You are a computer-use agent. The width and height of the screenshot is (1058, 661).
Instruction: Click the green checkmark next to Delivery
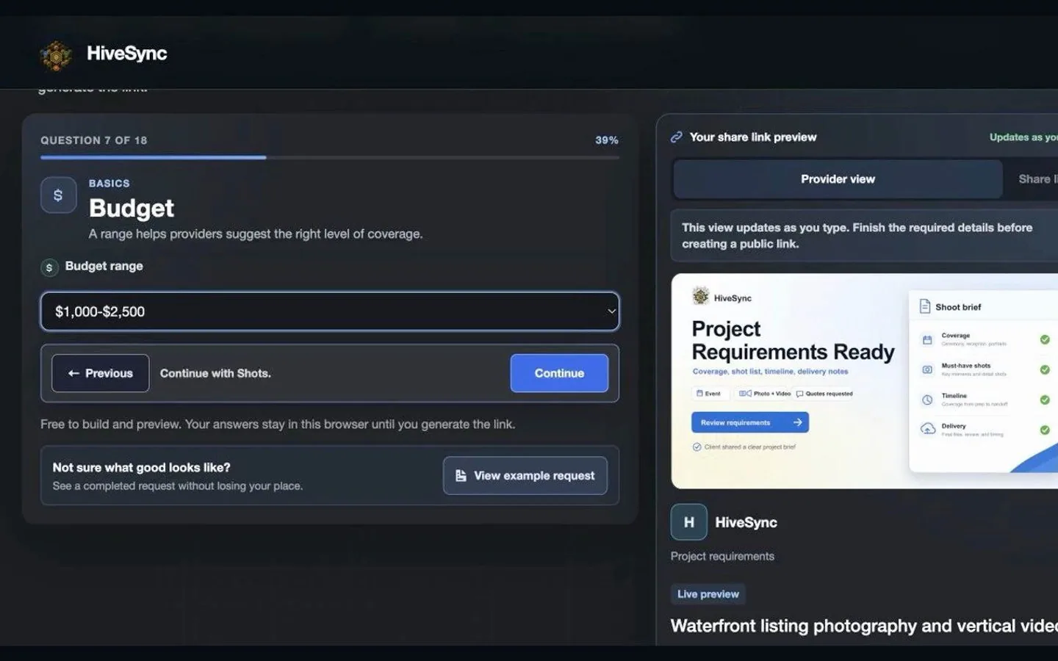pos(1045,430)
